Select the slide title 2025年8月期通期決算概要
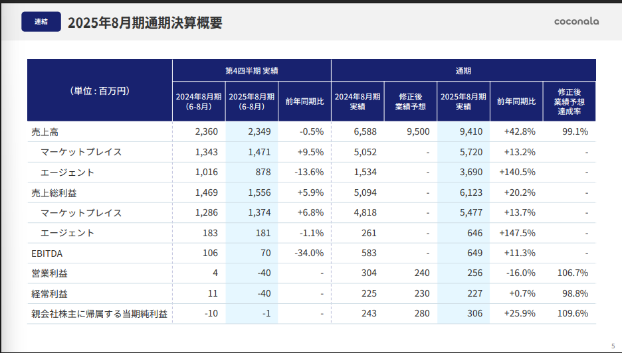This screenshot has height=353, width=622. pos(144,23)
